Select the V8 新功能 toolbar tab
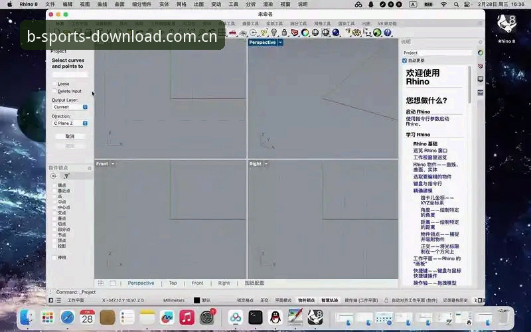Viewport: 531px width, 332px height. pyautogui.click(x=387, y=23)
